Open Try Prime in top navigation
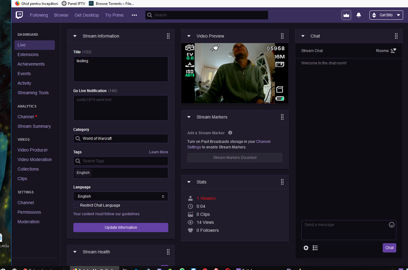 (114, 15)
